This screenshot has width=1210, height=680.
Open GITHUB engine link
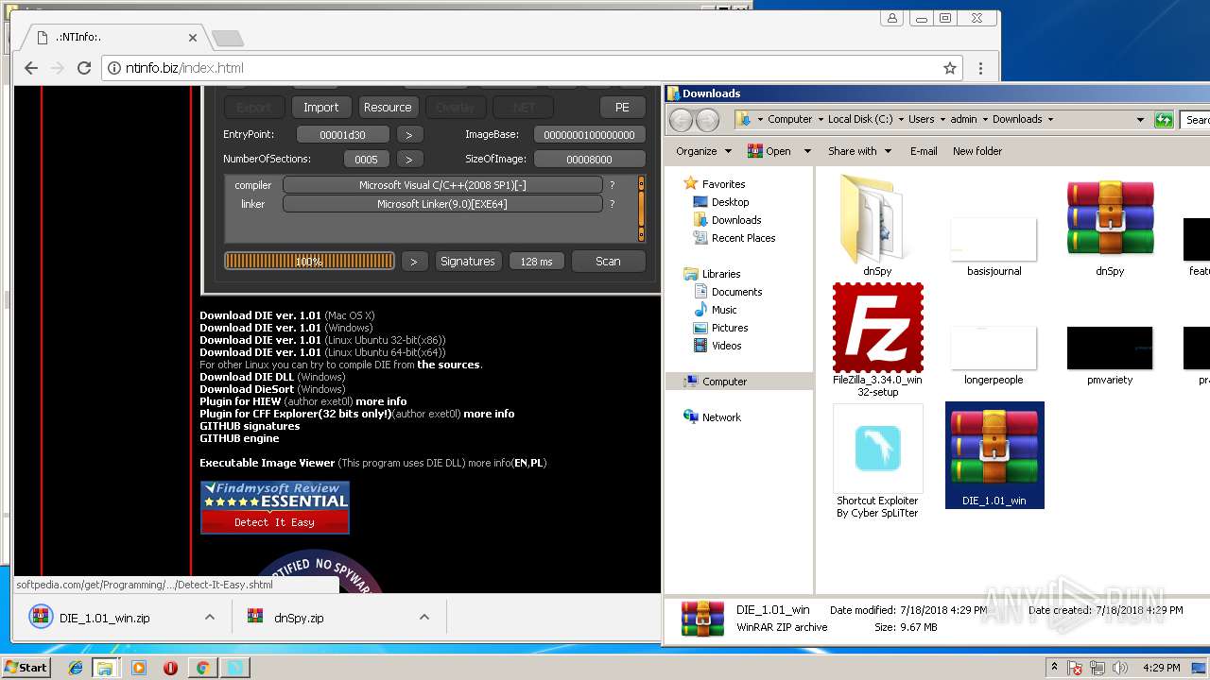pyautogui.click(x=239, y=438)
